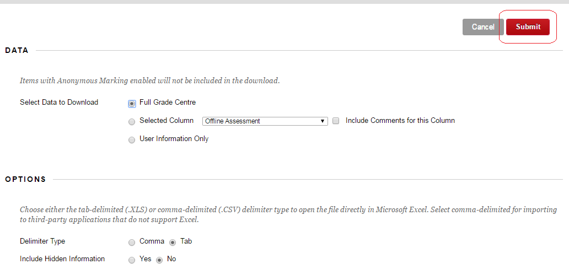Viewport: 569px width, 264px height.
Task: Set delimiter type to Tab
Action: pos(173,243)
